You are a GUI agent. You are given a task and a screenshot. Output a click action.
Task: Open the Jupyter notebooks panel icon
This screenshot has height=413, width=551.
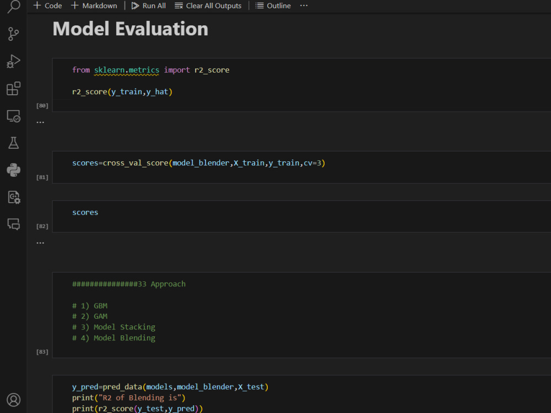click(13, 197)
